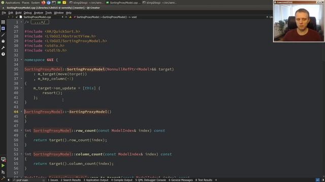The height and width of the screenshot is (182, 325).
Task: Close the current document with X
Action: pos(66,17)
